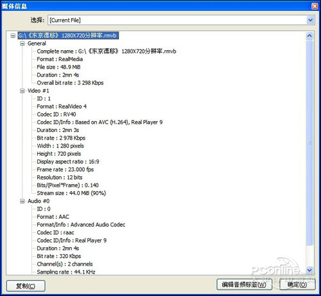Select 'Overall bit rate : 3 298 Kbps' row
321x296 pixels.
(70, 83)
